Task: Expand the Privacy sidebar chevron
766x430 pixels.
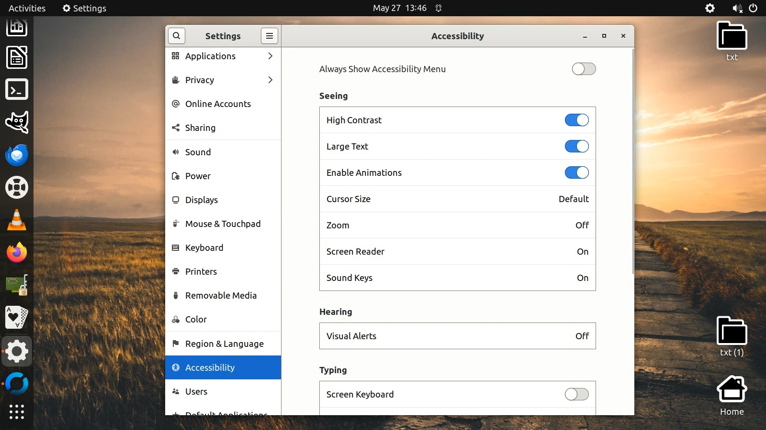Action: click(x=270, y=80)
